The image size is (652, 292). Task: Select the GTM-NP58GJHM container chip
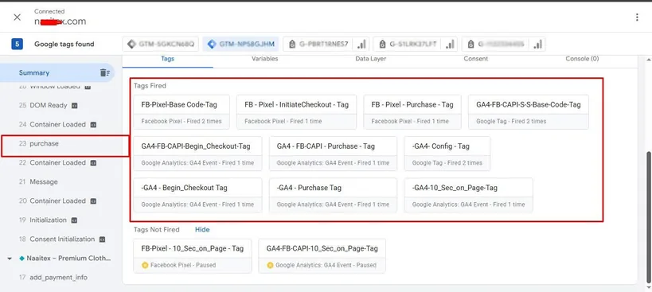(x=240, y=44)
